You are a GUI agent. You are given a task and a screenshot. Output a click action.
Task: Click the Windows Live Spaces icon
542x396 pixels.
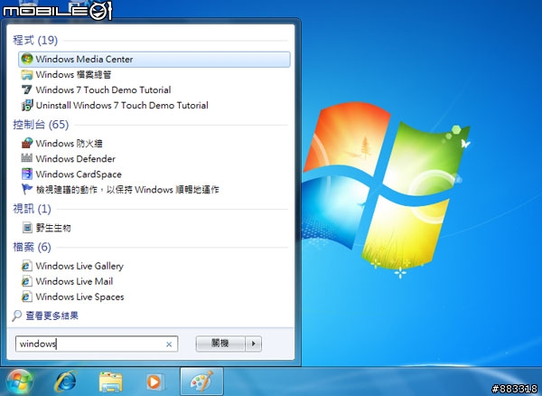(x=26, y=297)
